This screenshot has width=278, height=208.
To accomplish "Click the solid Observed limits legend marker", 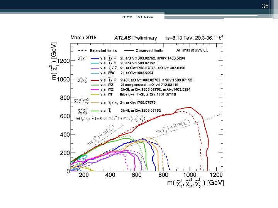I will (129, 50).
